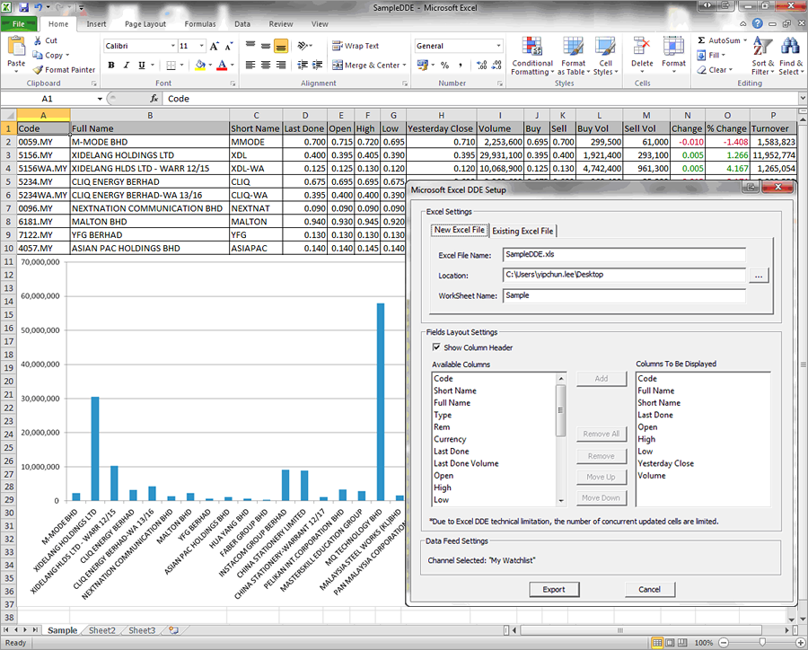Open the File menu tab

click(19, 23)
